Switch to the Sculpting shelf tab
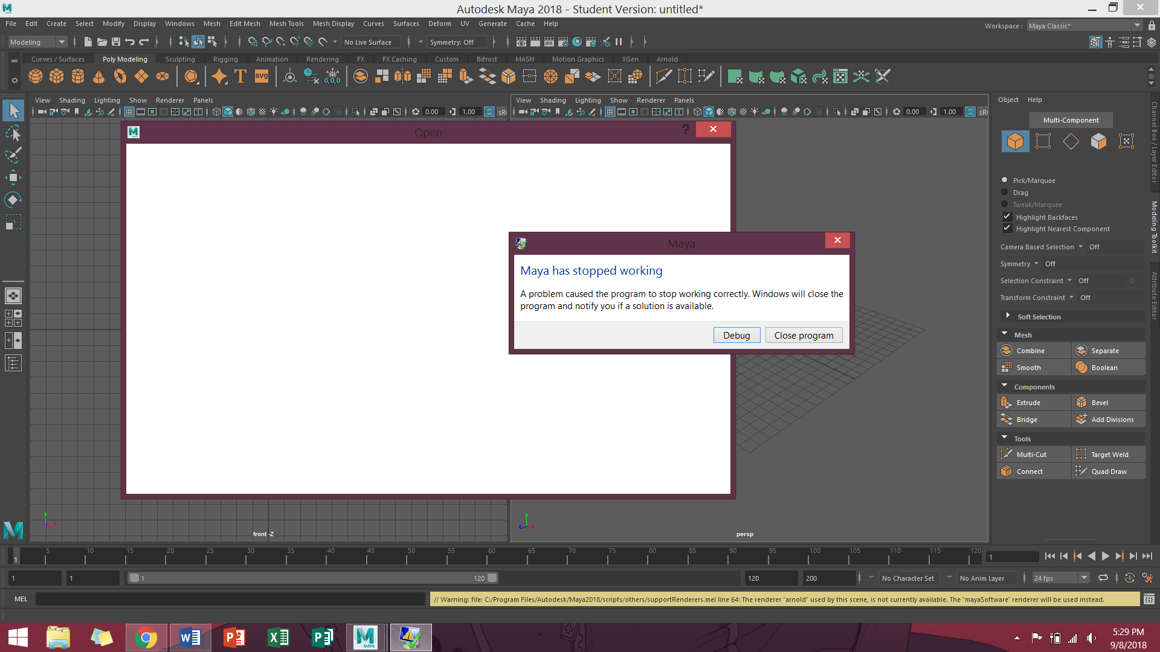The width and height of the screenshot is (1160, 652). [180, 59]
